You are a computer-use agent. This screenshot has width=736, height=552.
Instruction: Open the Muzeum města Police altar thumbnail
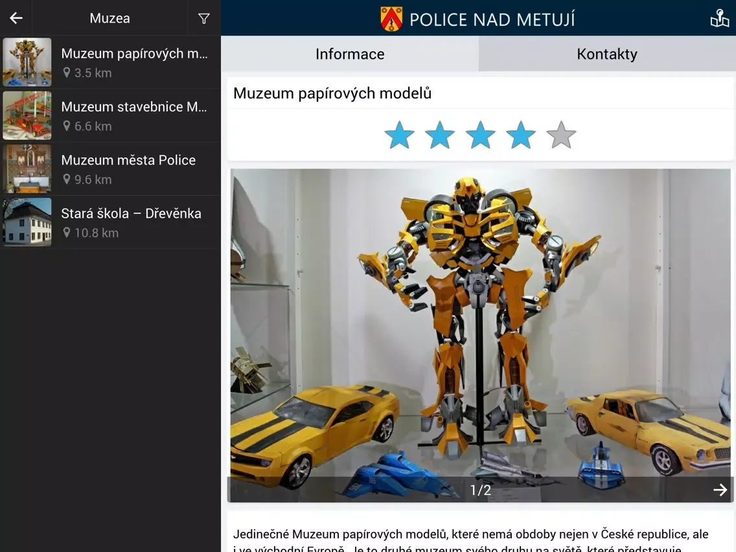point(27,169)
